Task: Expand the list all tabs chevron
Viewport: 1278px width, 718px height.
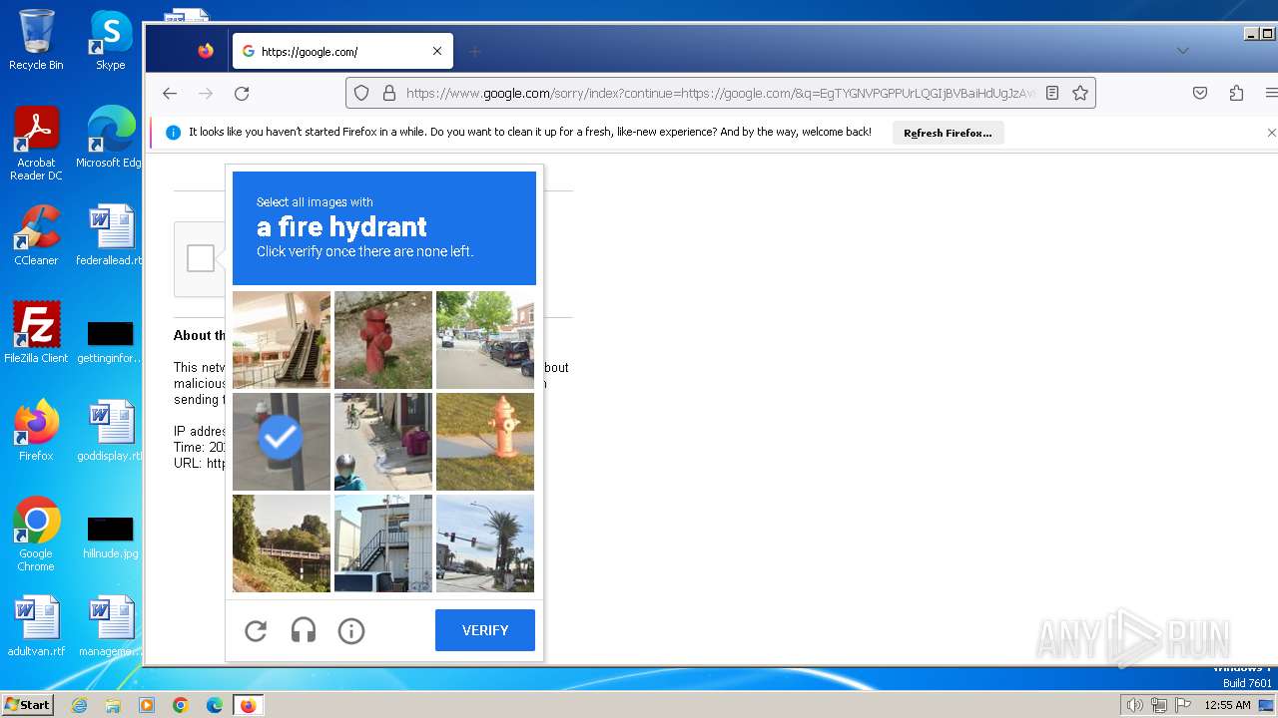Action: tap(1183, 51)
